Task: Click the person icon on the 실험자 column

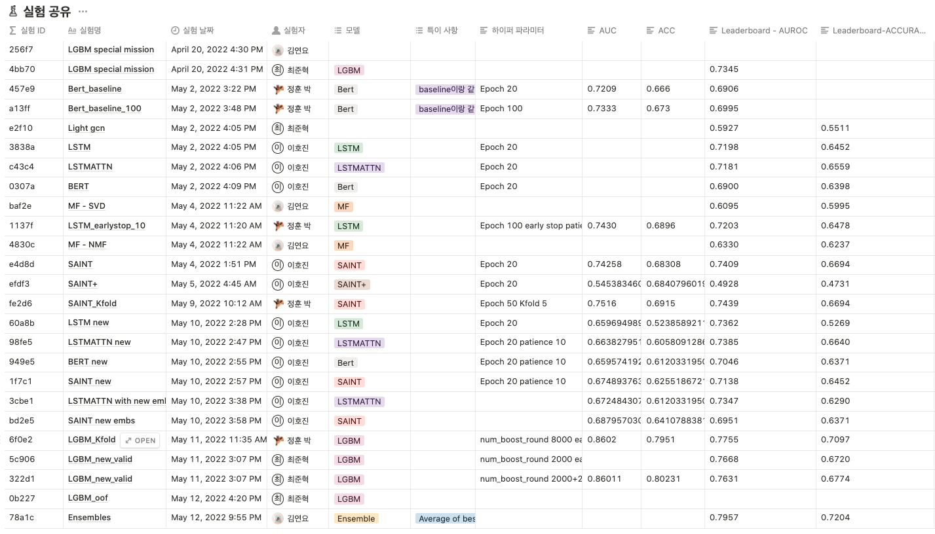Action: [x=276, y=30]
